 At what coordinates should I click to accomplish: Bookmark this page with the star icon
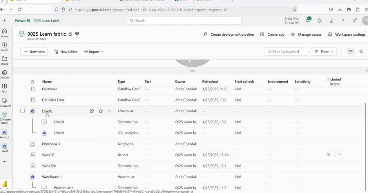point(294,10)
